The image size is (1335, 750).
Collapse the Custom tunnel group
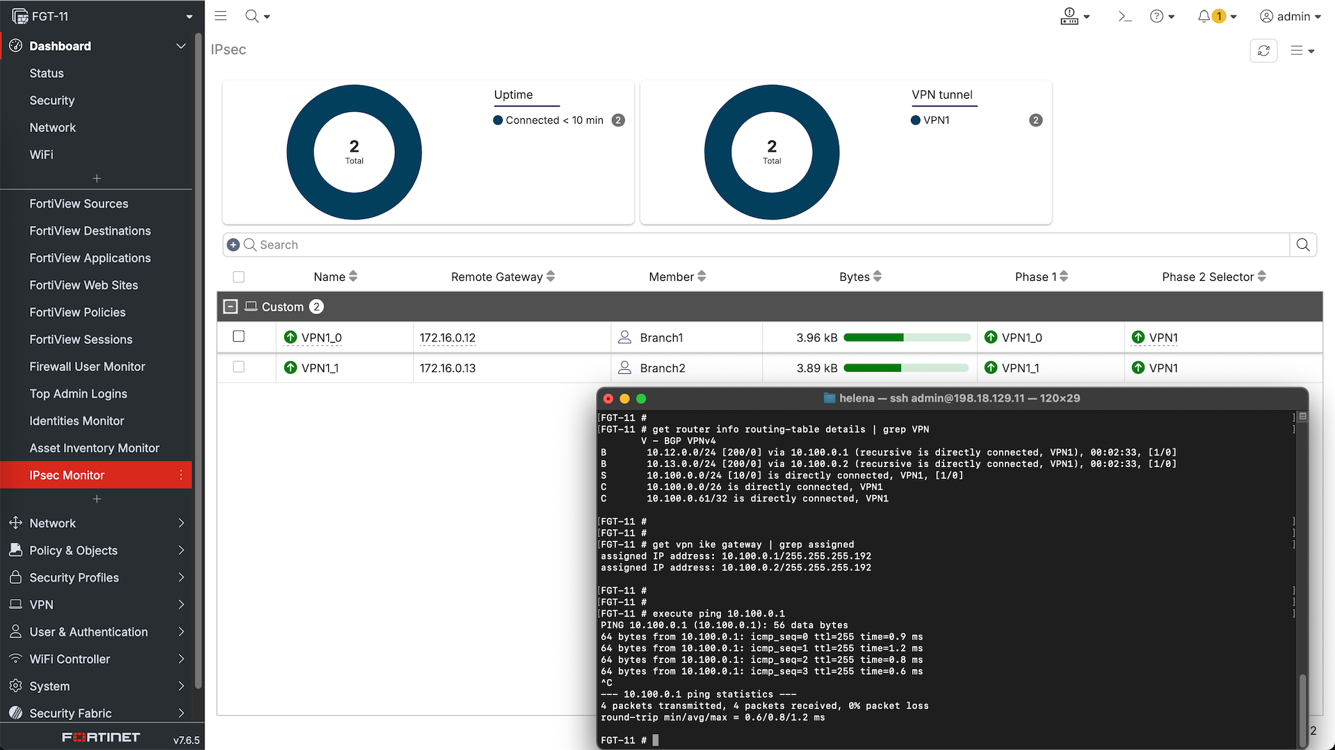coord(231,307)
